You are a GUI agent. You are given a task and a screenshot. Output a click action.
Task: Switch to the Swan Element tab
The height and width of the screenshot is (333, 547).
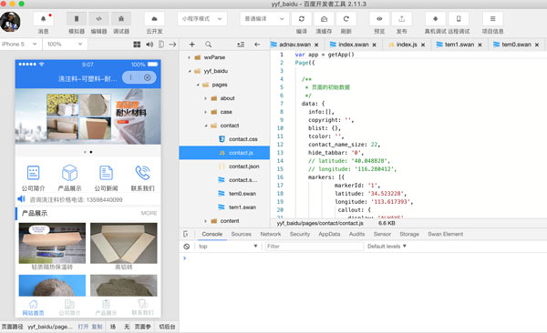click(446, 234)
